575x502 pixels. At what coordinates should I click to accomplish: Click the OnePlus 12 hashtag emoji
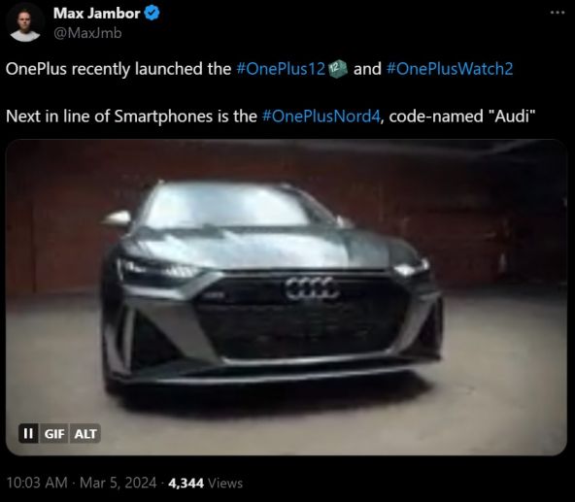[338, 69]
